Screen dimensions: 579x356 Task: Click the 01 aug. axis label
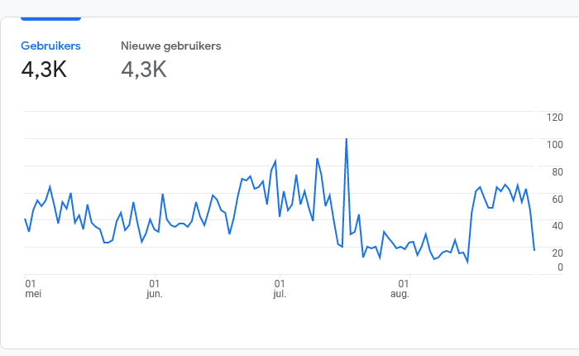pyautogui.click(x=400, y=289)
